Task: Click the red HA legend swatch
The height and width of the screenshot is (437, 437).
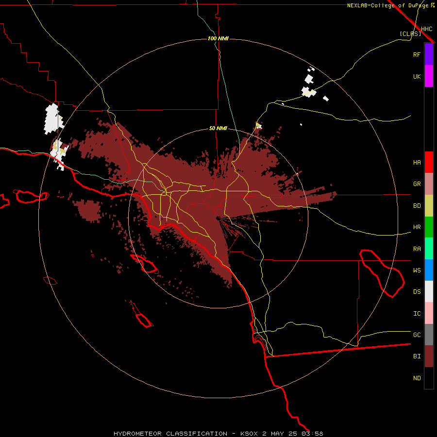Action: click(429, 162)
